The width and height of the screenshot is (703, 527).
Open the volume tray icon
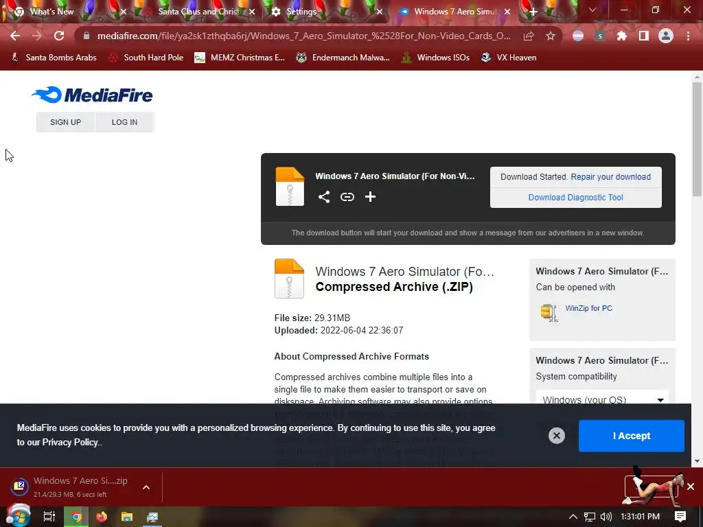[x=606, y=517]
